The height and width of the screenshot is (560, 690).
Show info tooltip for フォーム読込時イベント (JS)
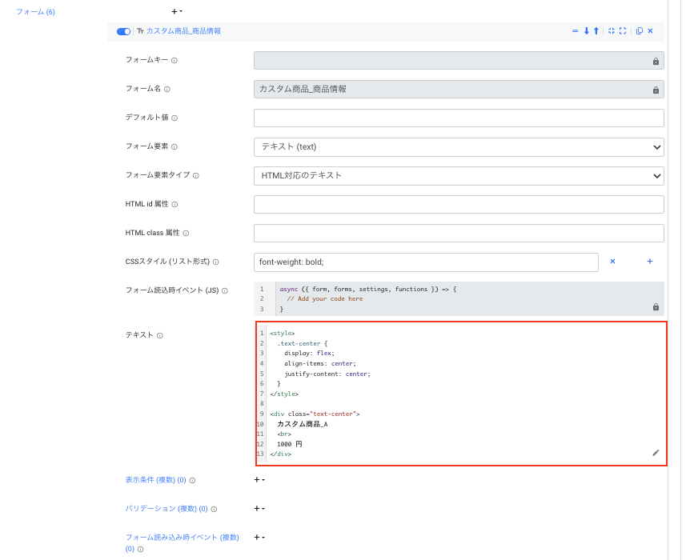(225, 290)
